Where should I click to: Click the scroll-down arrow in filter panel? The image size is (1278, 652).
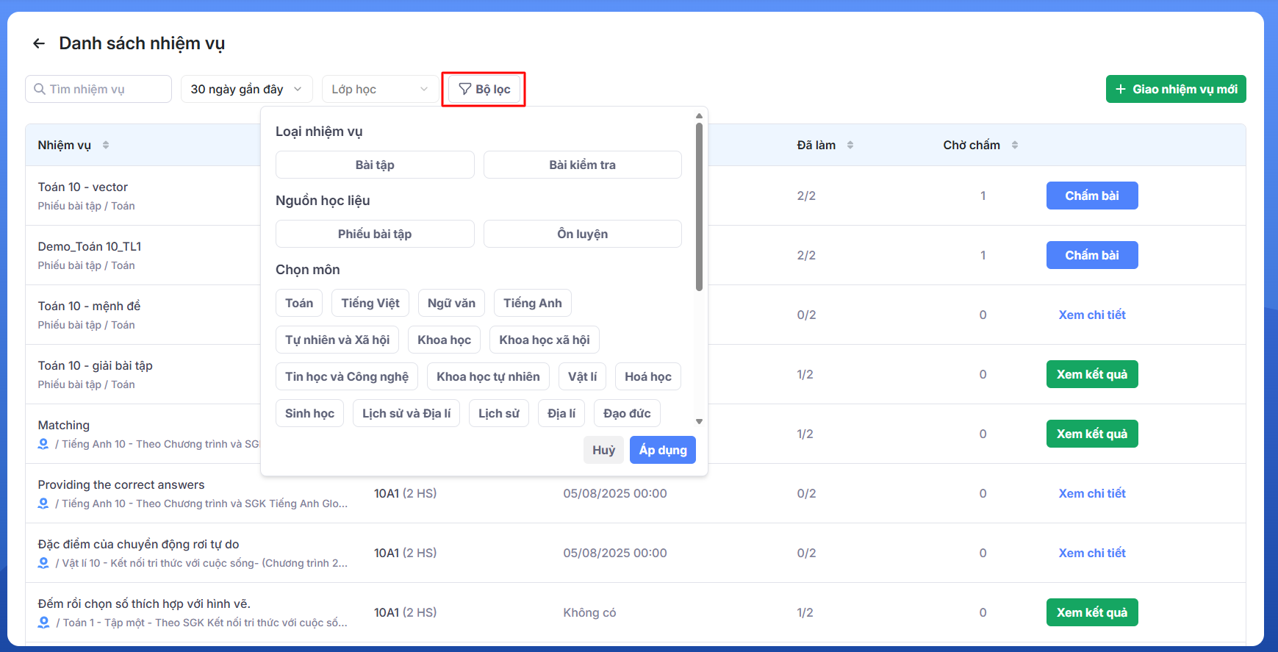699,421
